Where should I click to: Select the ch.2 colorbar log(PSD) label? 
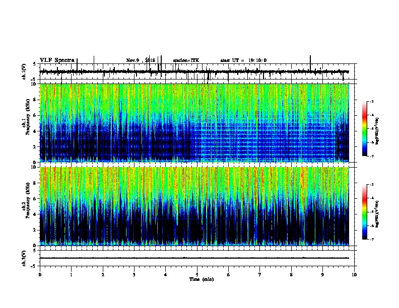click(x=377, y=214)
